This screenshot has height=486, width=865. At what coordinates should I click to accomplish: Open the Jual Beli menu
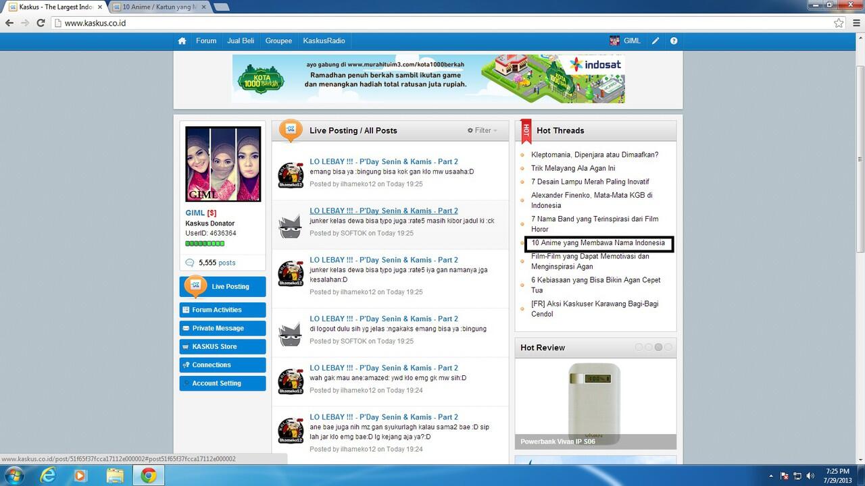click(241, 41)
